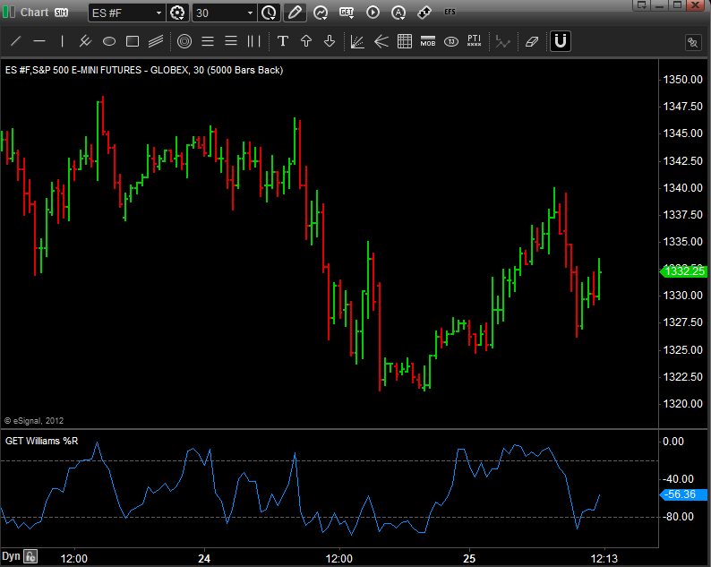The width and height of the screenshot is (711, 567).
Task: Click the 25 date label on time axis
Action: point(469,558)
